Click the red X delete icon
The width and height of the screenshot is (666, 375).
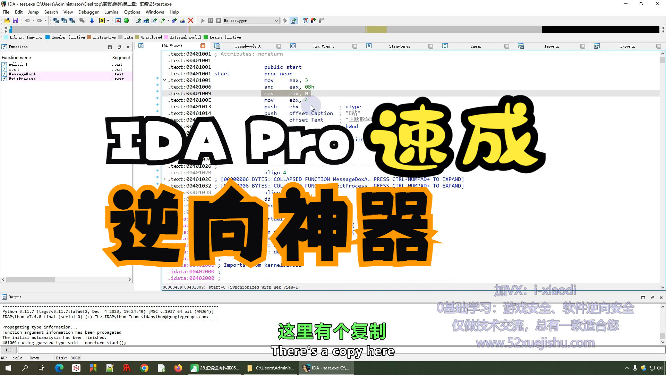coord(190,20)
